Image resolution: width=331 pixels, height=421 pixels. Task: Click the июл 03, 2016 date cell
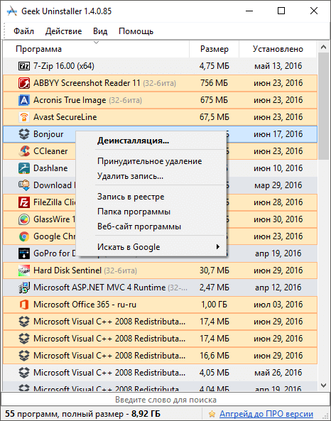[278, 305]
